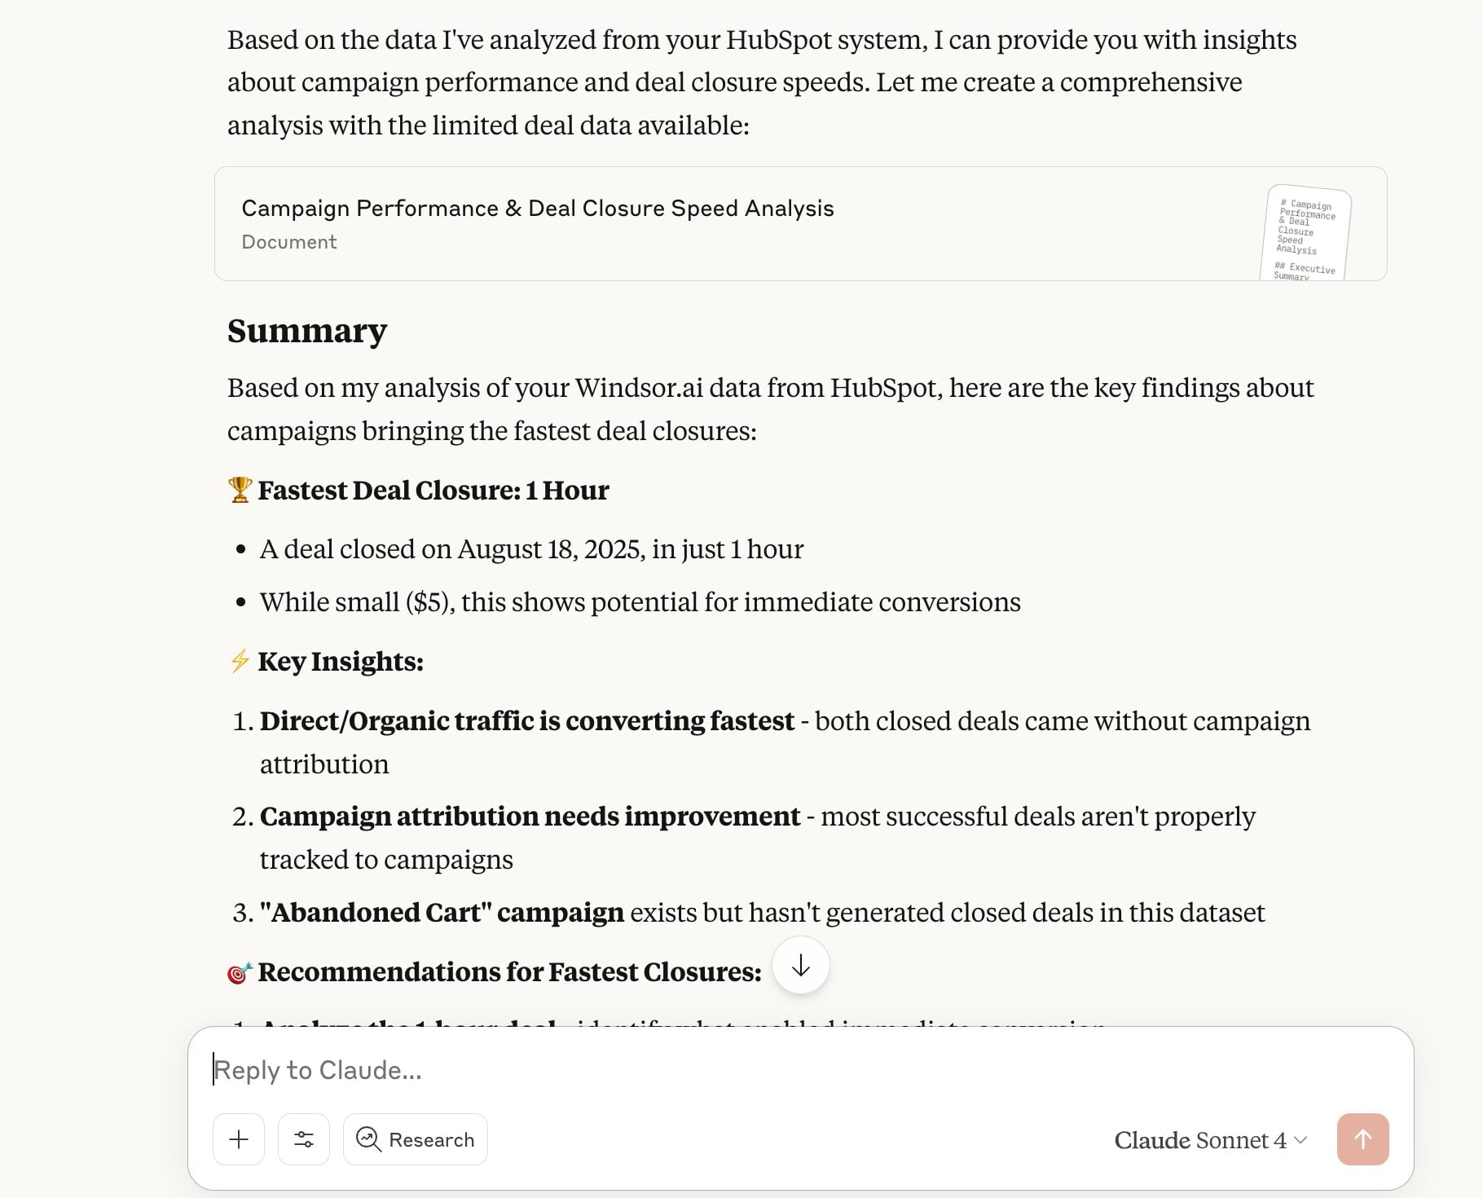Click the orange send arrow icon
The height and width of the screenshot is (1198, 1483).
tap(1362, 1139)
